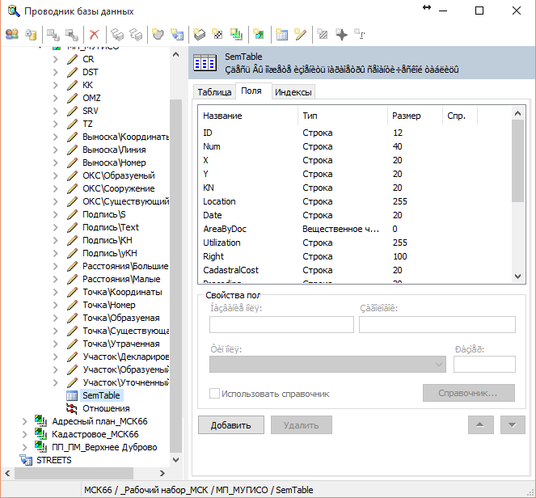This screenshot has width=536, height=498.
Task: Click the red X delete toolbar icon
Action: click(94, 34)
